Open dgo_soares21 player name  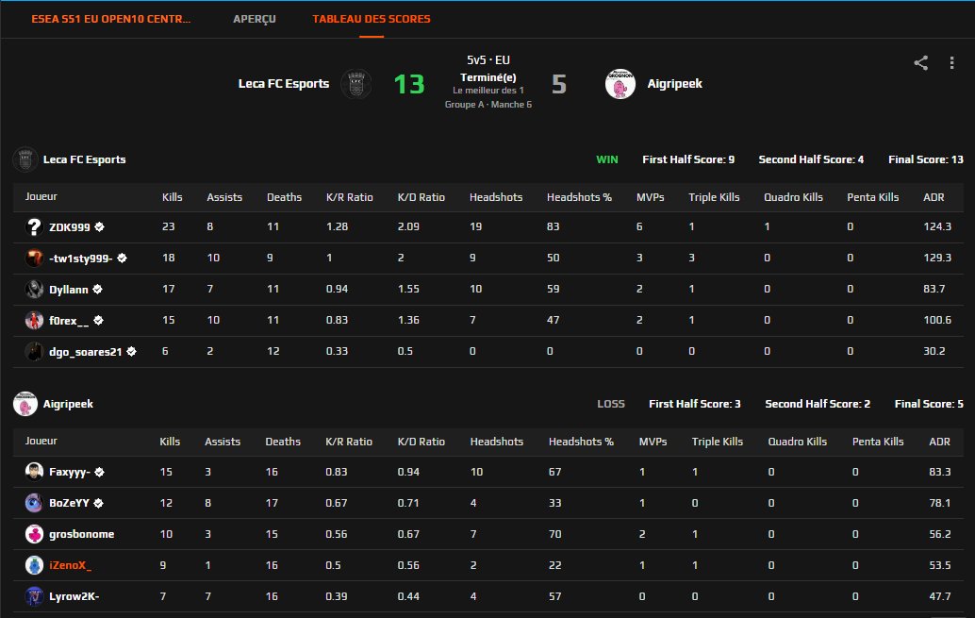point(85,352)
